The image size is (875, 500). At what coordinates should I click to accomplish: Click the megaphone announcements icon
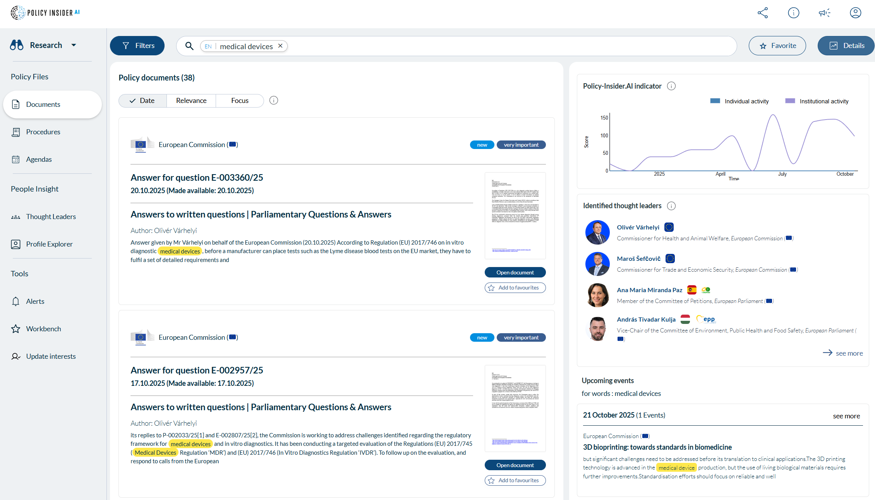pyautogui.click(x=824, y=13)
